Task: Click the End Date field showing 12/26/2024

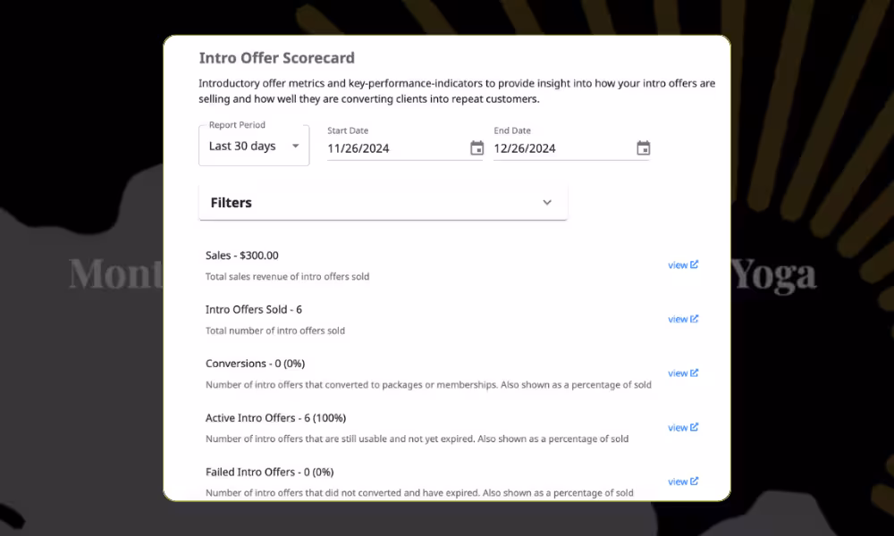Action: [560, 148]
